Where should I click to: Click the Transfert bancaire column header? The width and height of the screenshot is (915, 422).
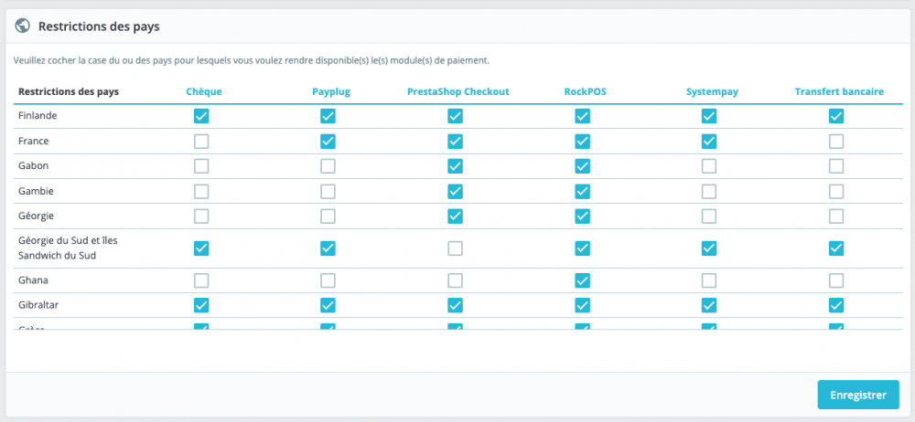click(x=839, y=91)
